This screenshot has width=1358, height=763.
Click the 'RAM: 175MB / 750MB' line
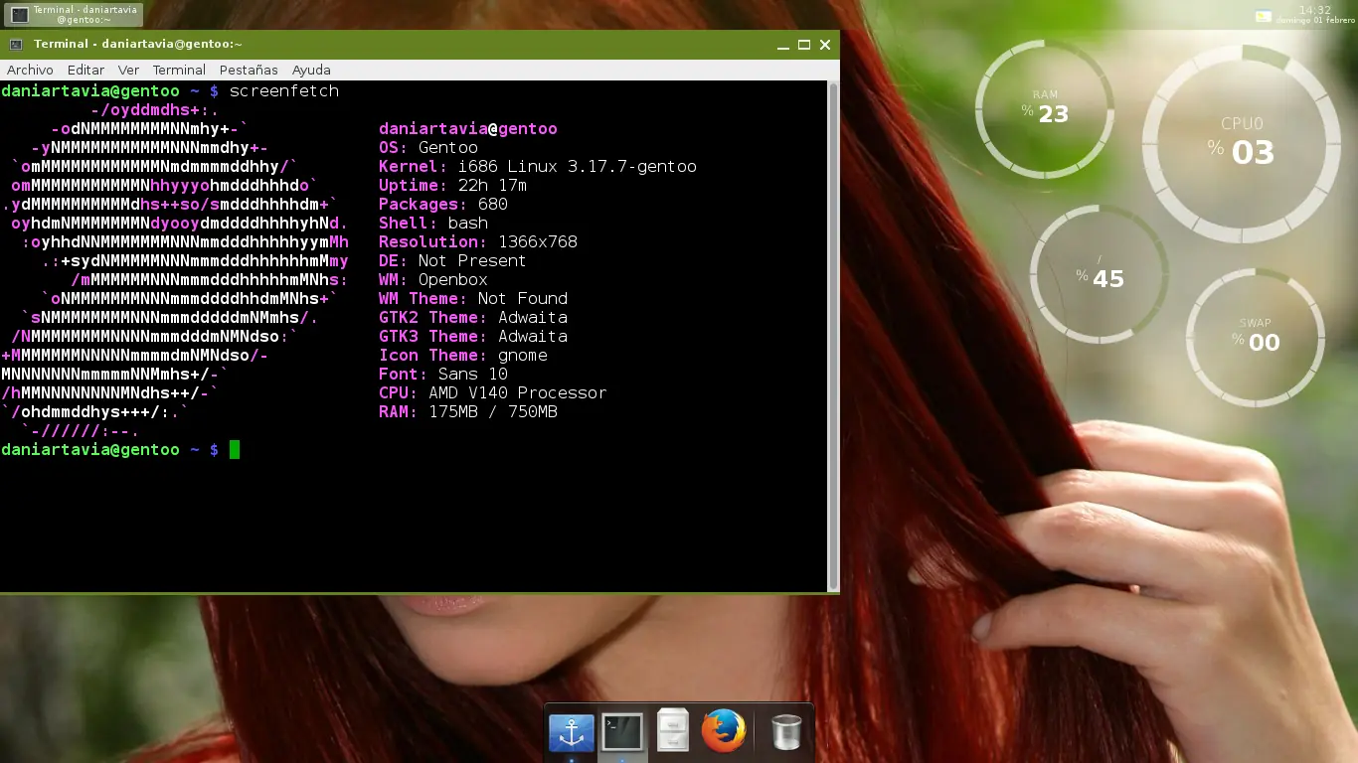pyautogui.click(x=468, y=411)
